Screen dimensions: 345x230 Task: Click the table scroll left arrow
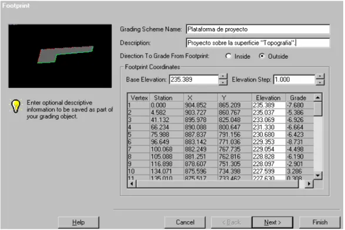(132, 184)
